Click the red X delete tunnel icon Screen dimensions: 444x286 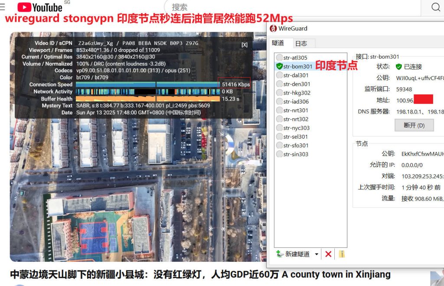(x=328, y=254)
